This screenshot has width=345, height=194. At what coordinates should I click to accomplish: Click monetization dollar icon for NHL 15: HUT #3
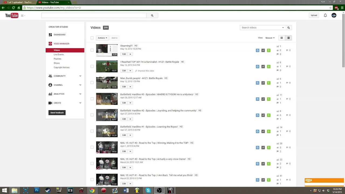pyautogui.click(x=269, y=147)
